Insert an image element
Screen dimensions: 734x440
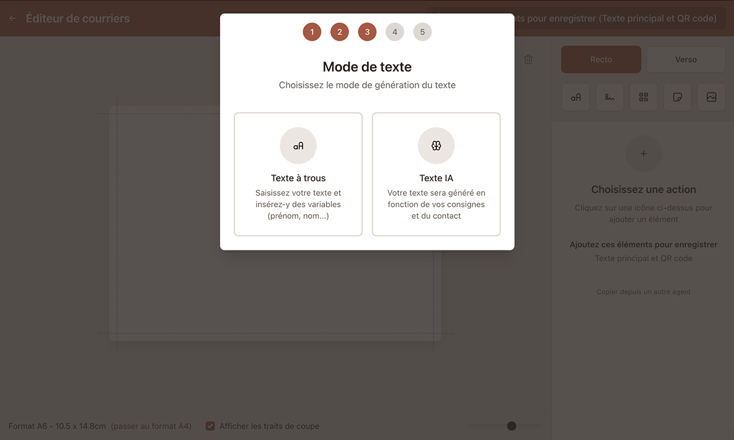[x=711, y=97]
